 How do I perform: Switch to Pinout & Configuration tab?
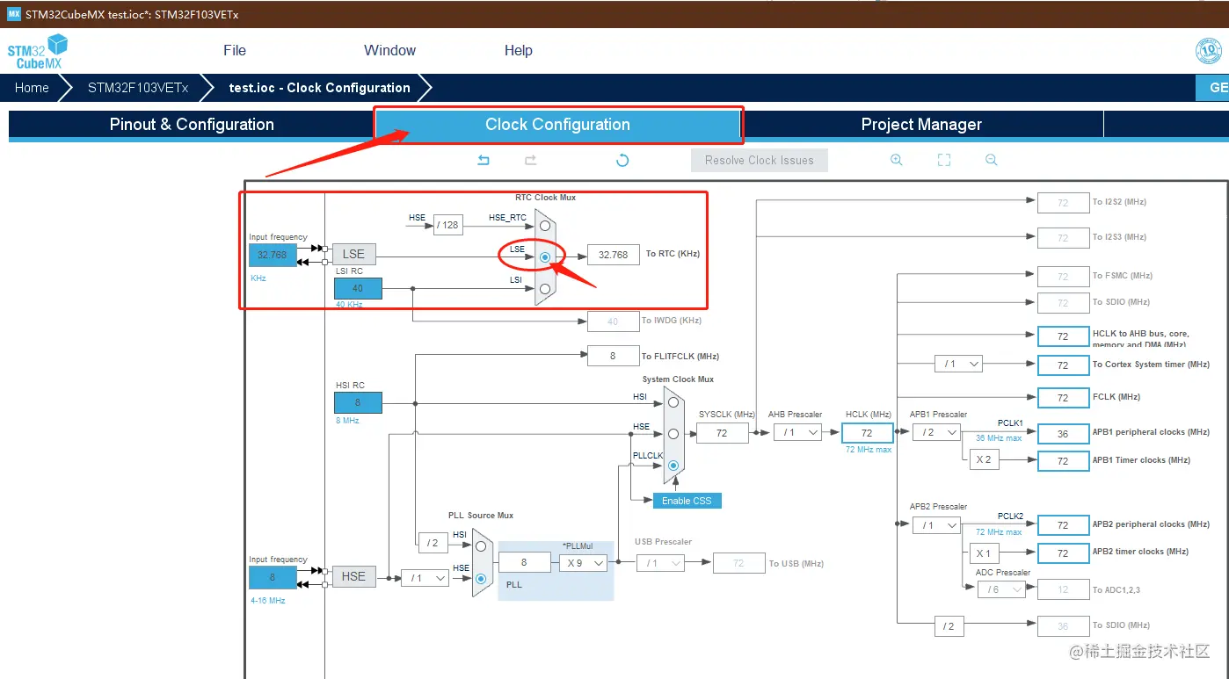pos(192,125)
